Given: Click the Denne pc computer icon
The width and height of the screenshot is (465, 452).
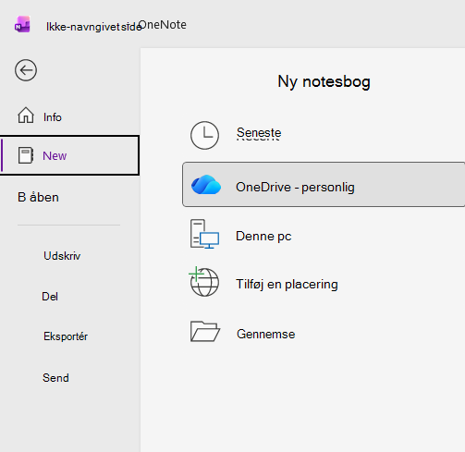Looking at the screenshot, I should (x=204, y=234).
